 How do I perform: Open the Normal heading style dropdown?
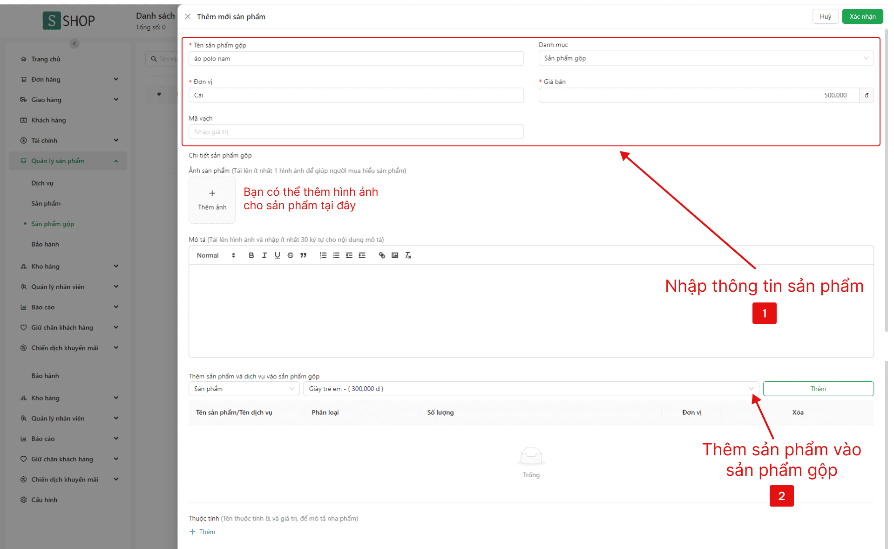click(216, 255)
